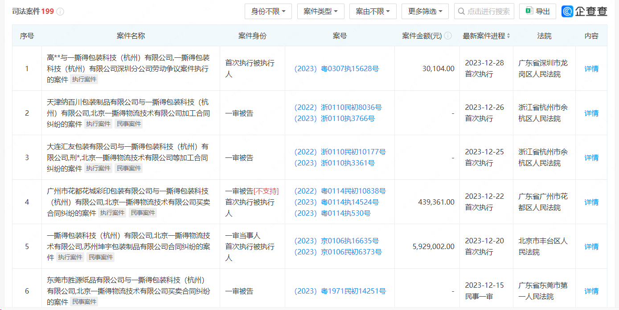
Task: Open case number (2023)粤0114执14524号
Action: [x=336, y=202]
